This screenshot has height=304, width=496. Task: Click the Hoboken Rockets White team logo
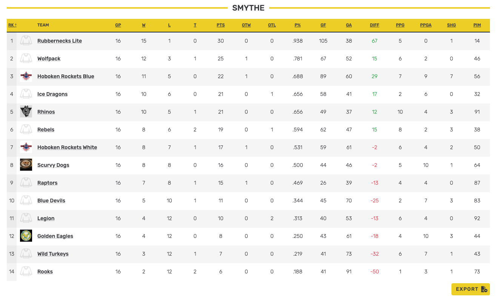26,147
